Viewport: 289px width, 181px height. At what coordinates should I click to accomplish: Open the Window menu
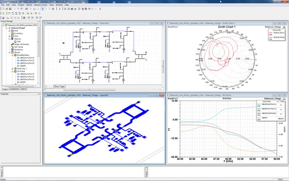(x=59, y=5)
